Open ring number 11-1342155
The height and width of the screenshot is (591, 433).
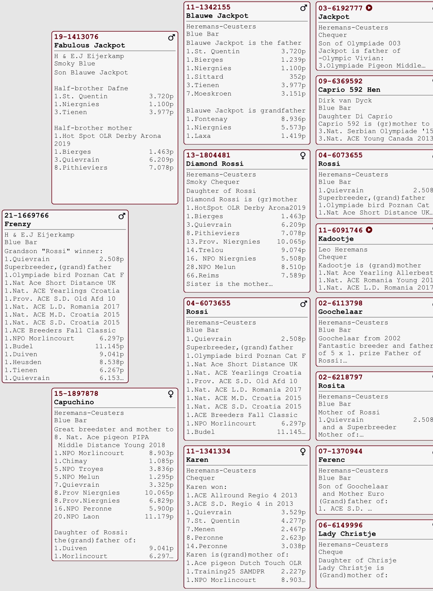(x=208, y=7)
